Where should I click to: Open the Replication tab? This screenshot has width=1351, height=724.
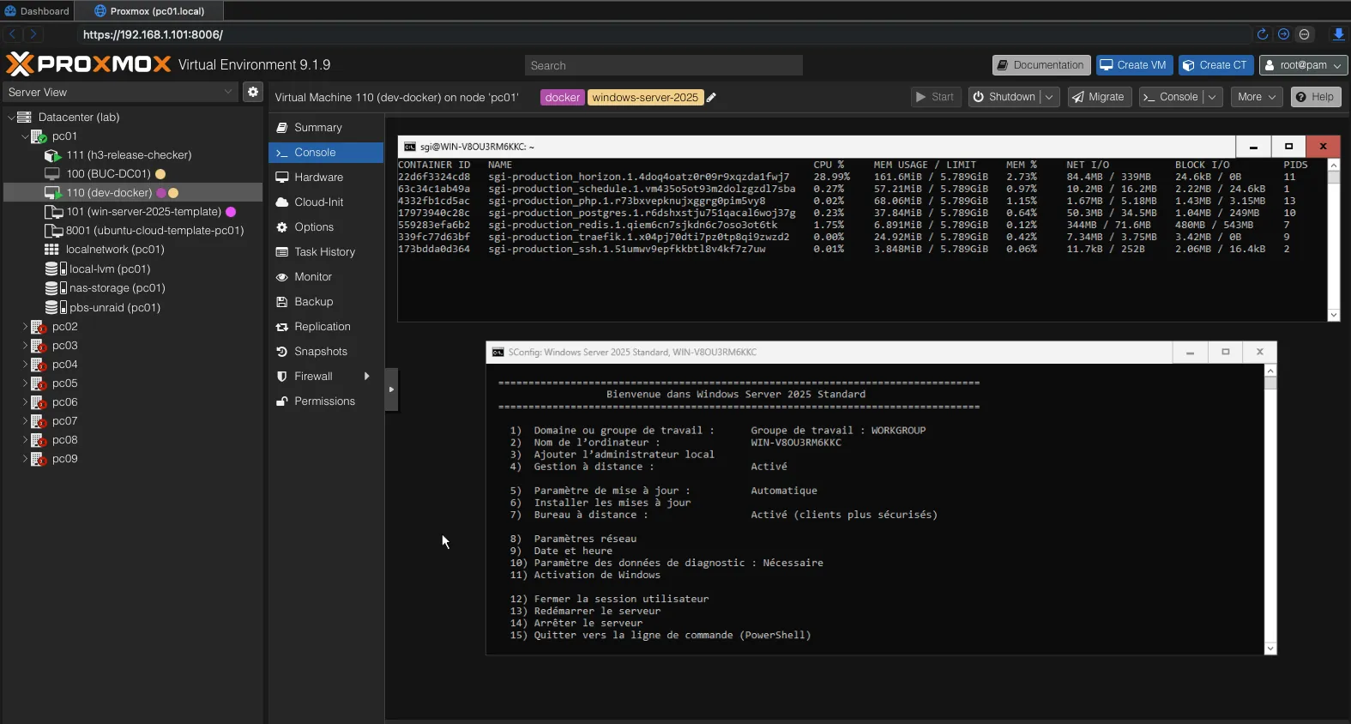point(326,327)
